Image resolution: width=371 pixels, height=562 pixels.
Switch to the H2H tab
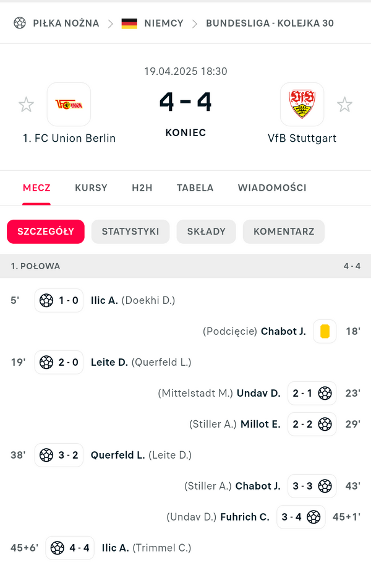pyautogui.click(x=142, y=188)
